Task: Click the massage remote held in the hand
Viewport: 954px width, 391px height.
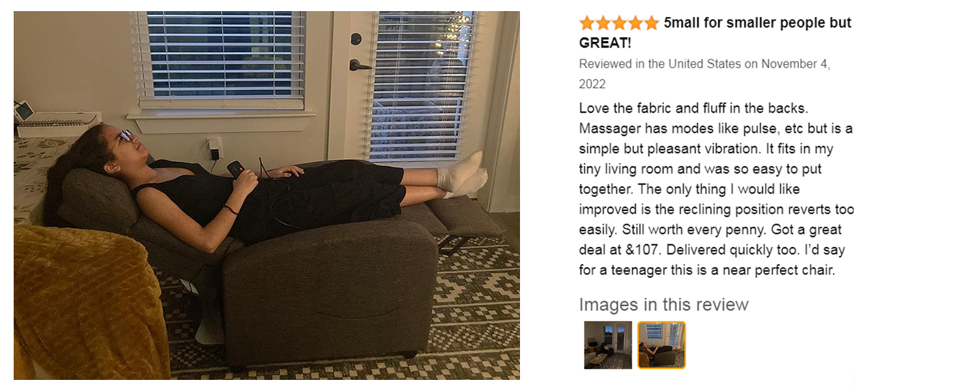Action: (x=235, y=168)
